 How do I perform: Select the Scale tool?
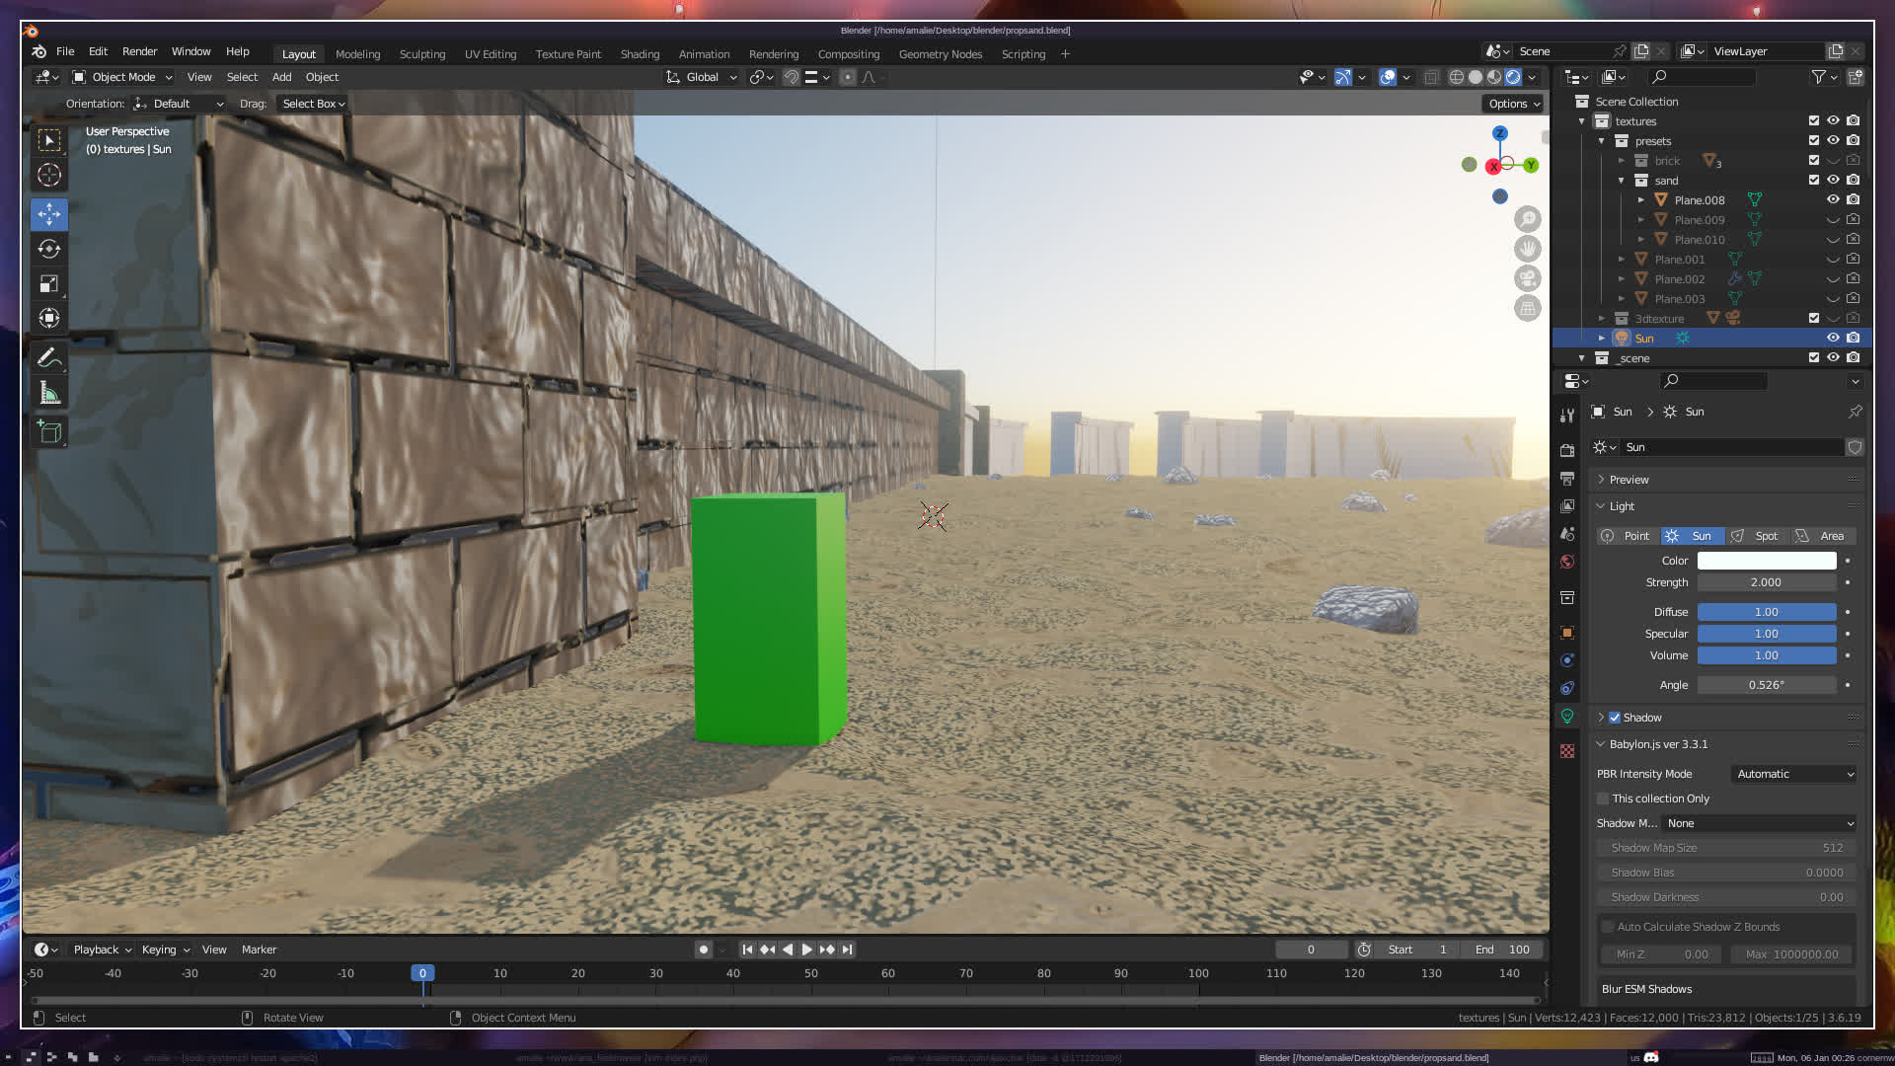pos(49,284)
